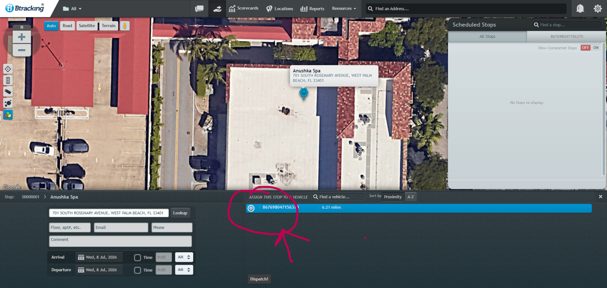The height and width of the screenshot is (288, 607).
Task: Select the dispatch hand icon in navbar
Action: 217,9
